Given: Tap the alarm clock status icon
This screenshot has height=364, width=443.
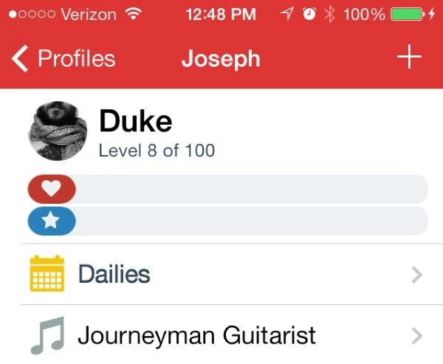Looking at the screenshot, I should pyautogui.click(x=310, y=15).
